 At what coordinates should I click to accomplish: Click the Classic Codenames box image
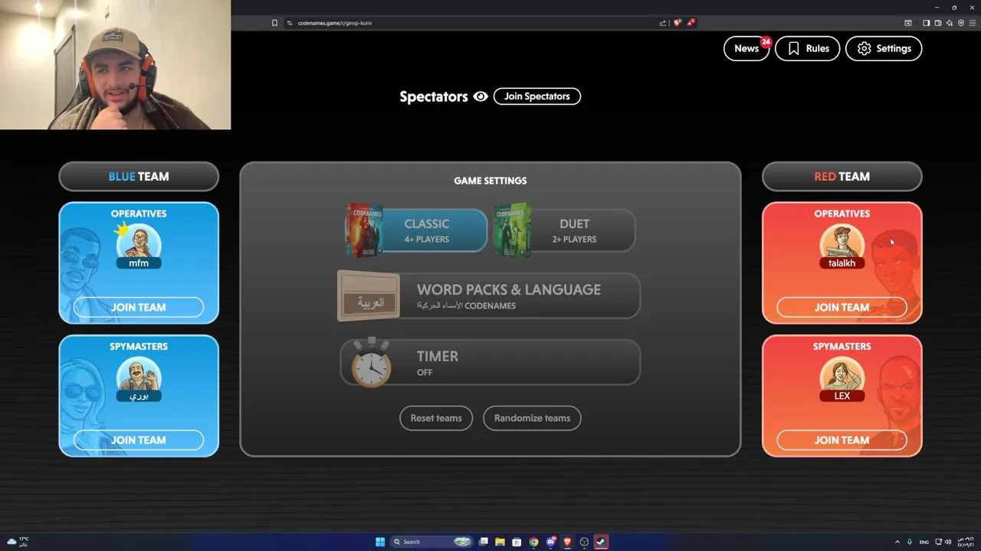(x=365, y=230)
